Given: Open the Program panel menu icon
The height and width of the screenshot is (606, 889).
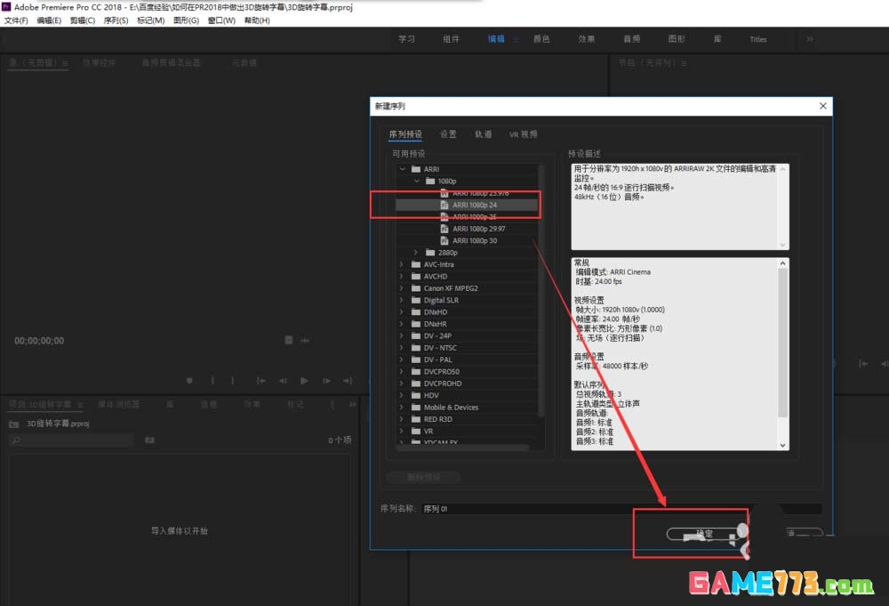Looking at the screenshot, I should coord(685,63).
